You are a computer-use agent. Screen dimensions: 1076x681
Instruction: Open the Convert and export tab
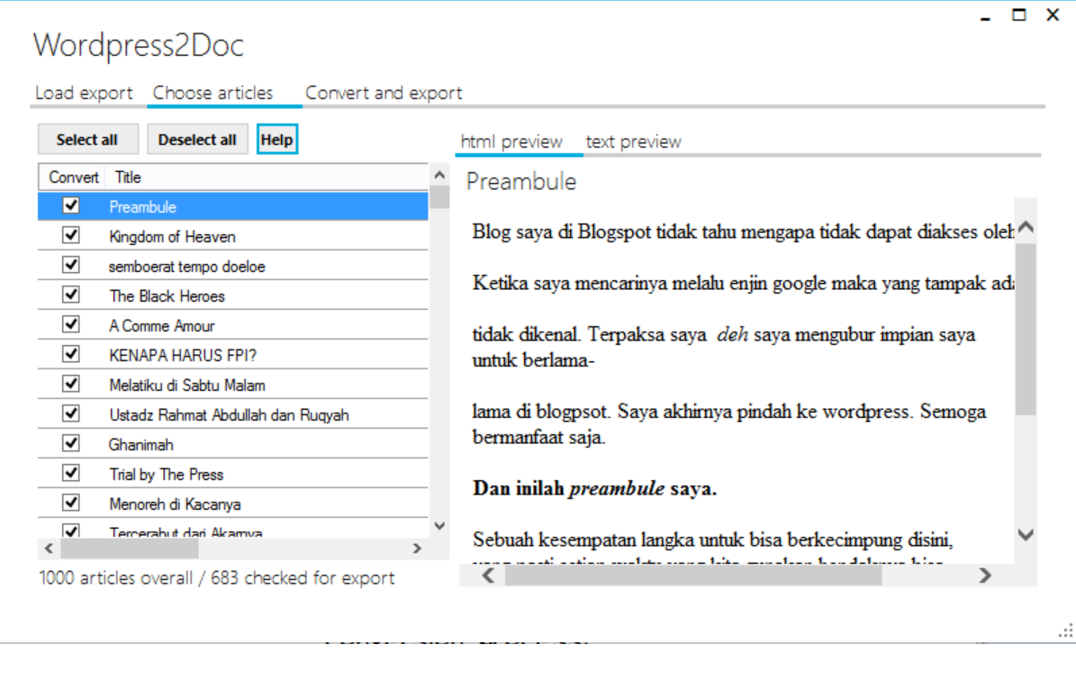tap(384, 93)
